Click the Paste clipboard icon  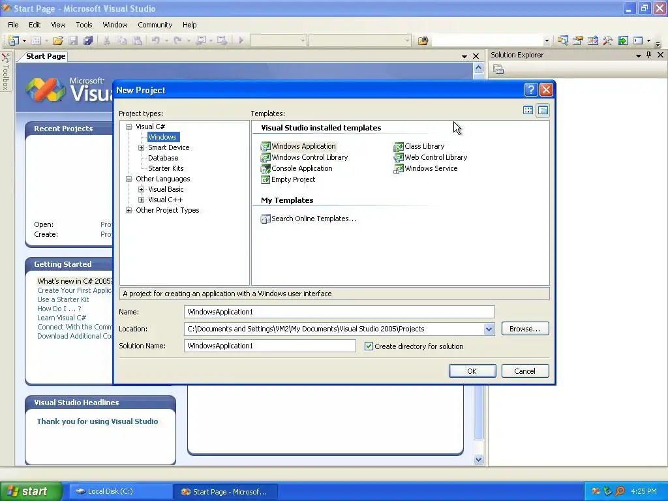[137, 40]
